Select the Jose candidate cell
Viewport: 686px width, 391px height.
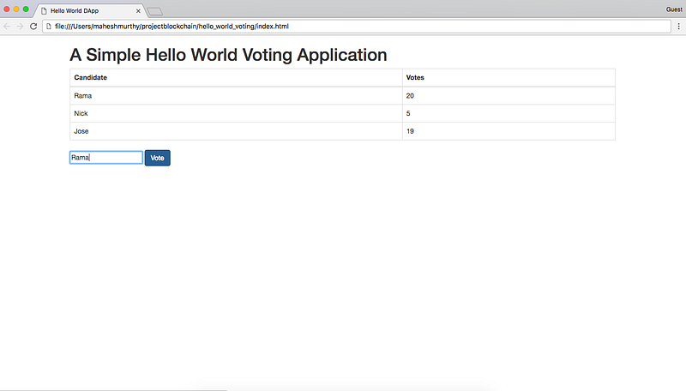pos(236,131)
